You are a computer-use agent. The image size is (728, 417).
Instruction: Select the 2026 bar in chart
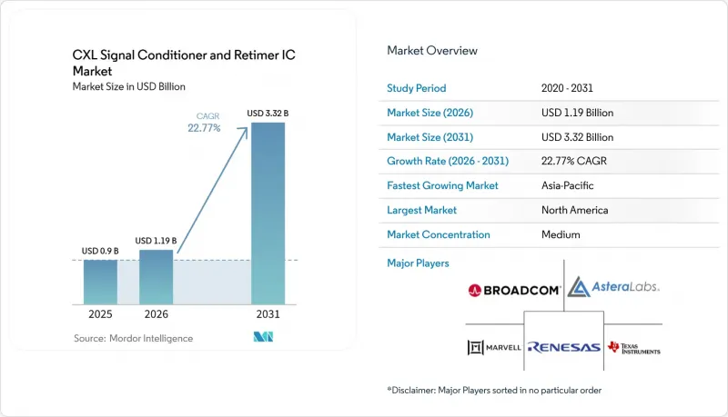156,277
